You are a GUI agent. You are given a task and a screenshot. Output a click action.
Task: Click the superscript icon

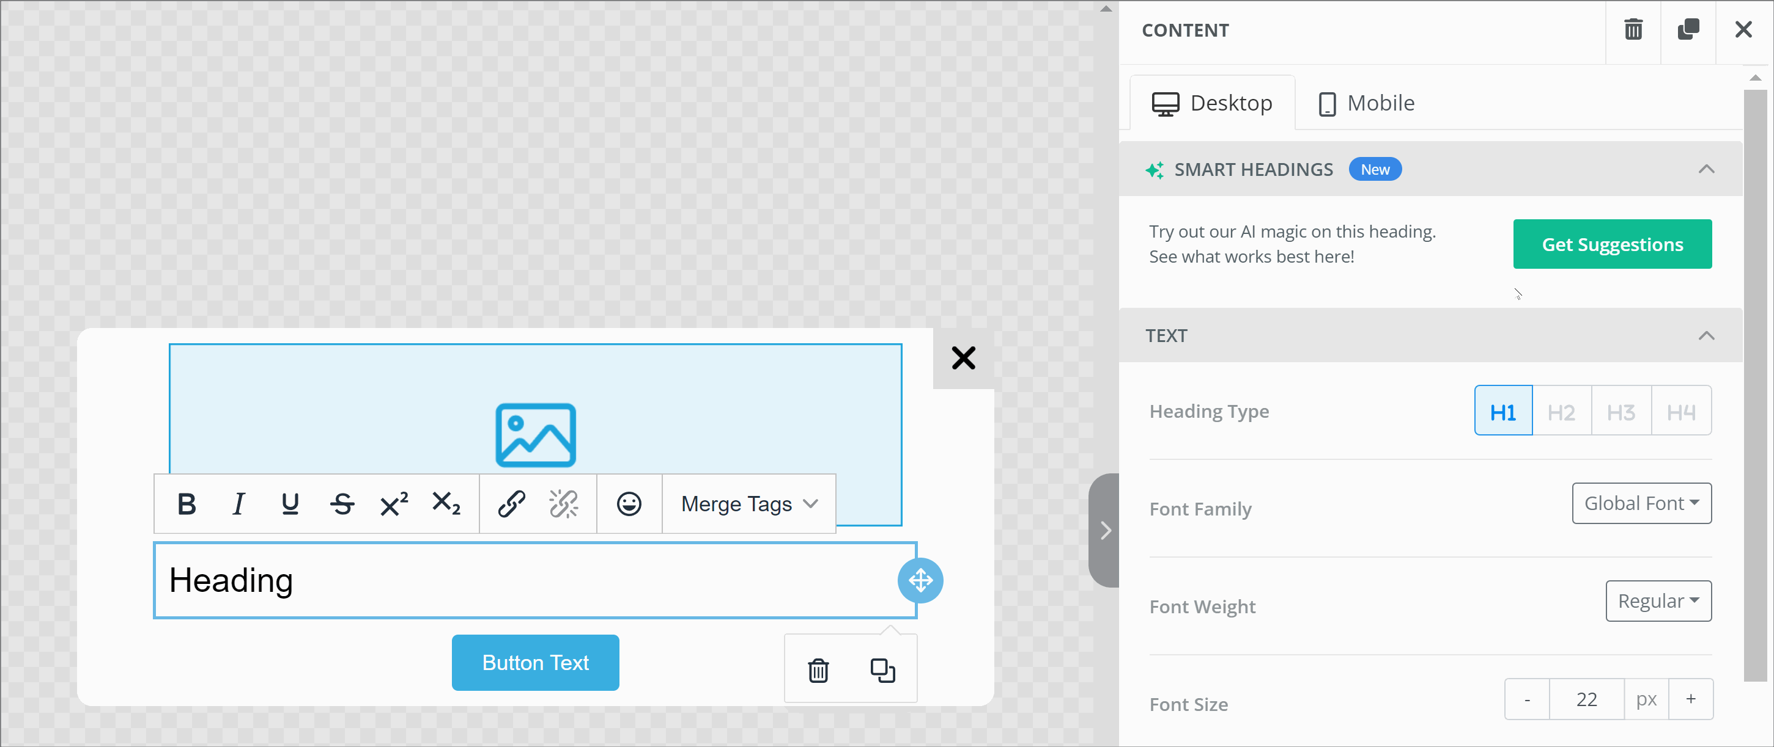click(x=394, y=503)
